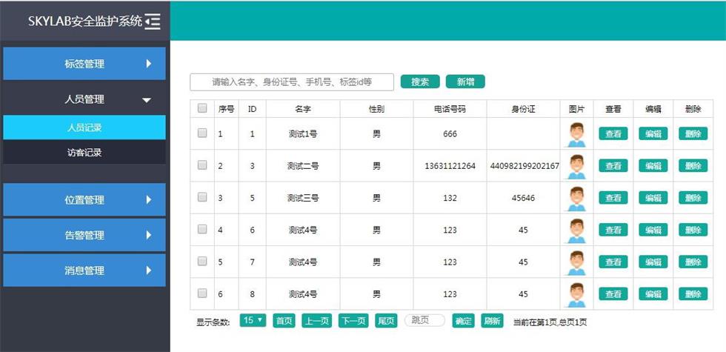This screenshot has width=726, height=352.
Task: Toggle the select-all checkbox in table header
Action: pos(202,108)
